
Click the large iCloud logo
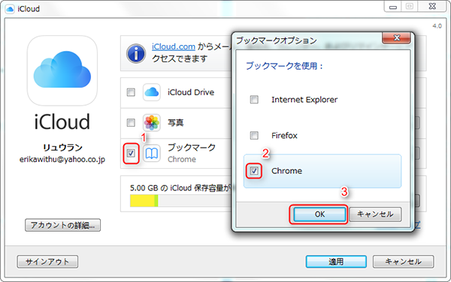tap(62, 70)
